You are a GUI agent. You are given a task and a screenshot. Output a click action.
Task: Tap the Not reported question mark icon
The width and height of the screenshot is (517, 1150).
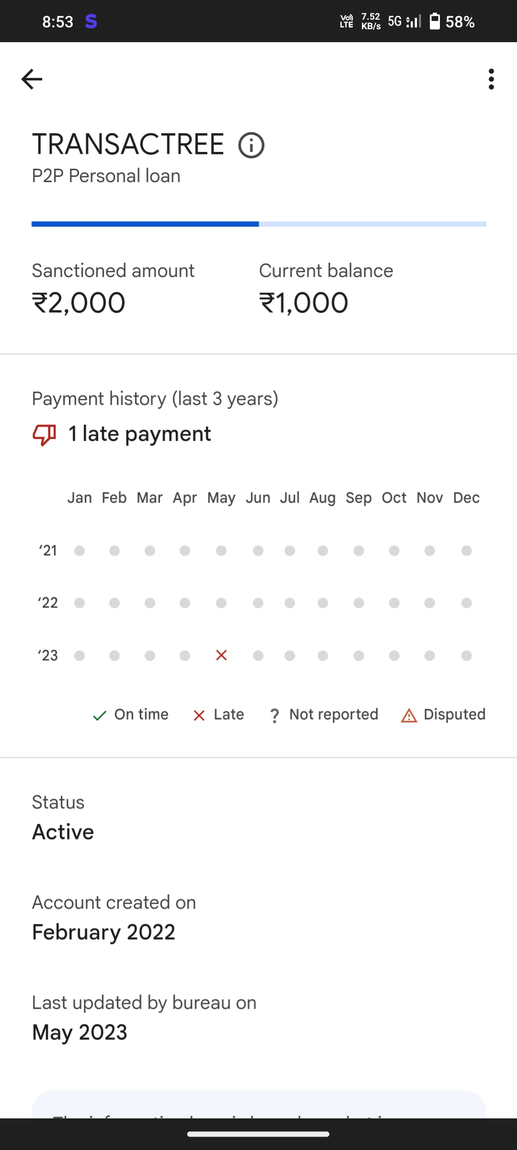coord(274,716)
